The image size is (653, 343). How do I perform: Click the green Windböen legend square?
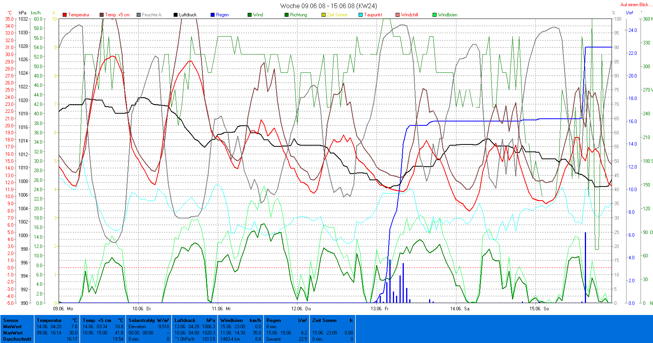coord(435,15)
